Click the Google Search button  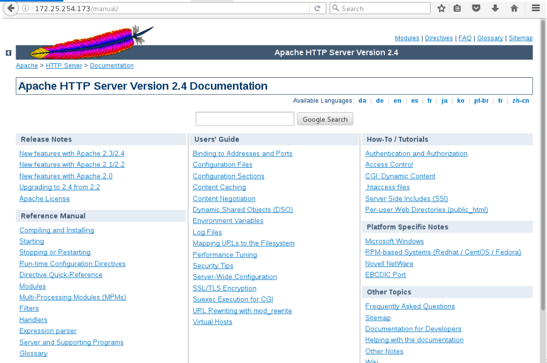pyautogui.click(x=325, y=119)
